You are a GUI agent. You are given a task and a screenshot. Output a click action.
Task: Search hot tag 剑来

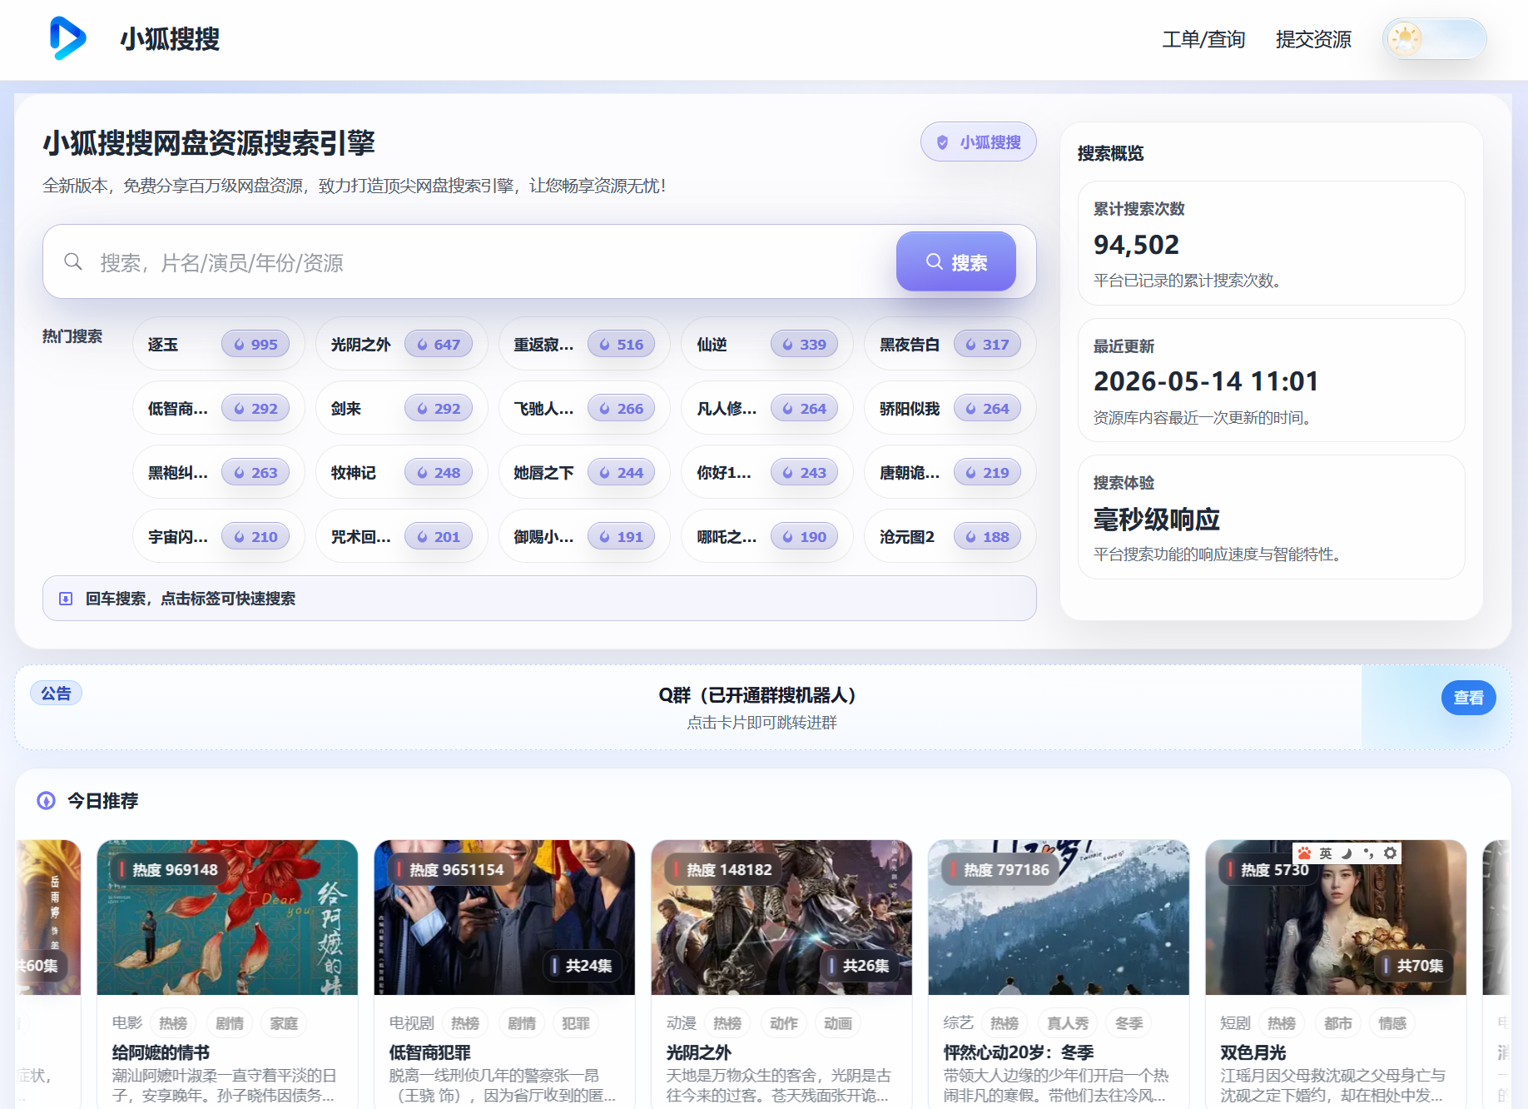402,409
